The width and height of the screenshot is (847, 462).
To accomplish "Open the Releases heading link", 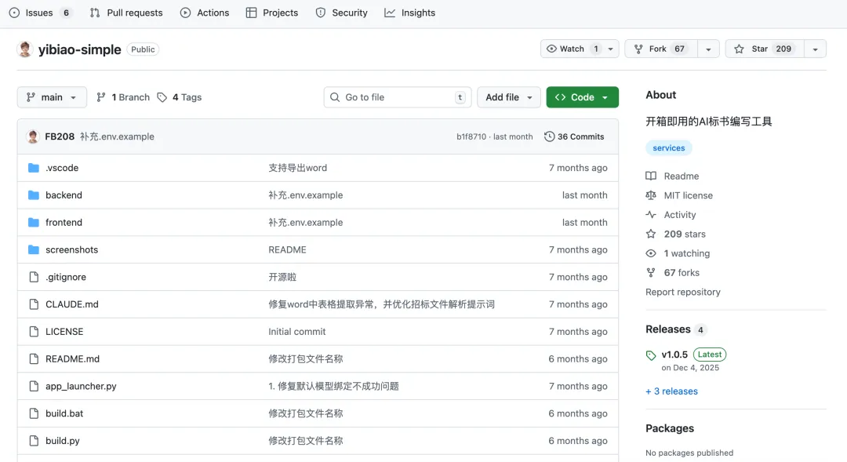I will coord(668,329).
